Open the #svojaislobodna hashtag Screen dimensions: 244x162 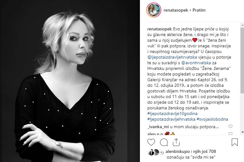pos(212,119)
